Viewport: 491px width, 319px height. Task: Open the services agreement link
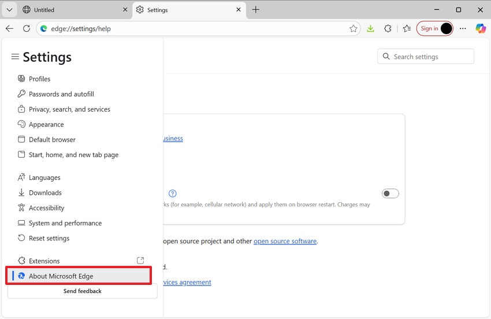click(187, 282)
